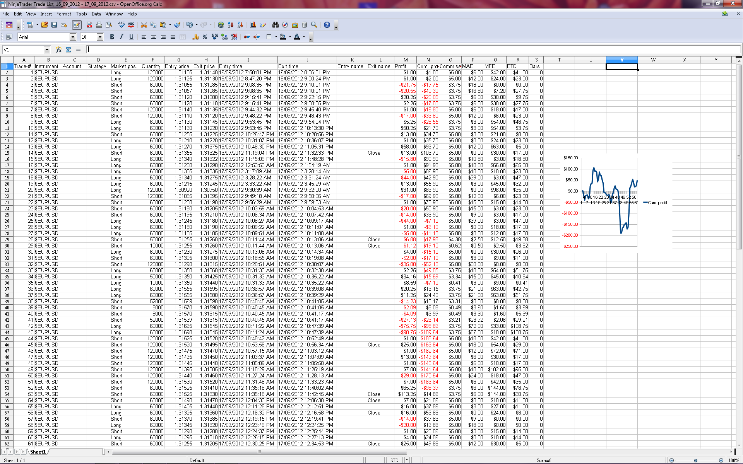The width and height of the screenshot is (743, 464).
Task: Delete a decimal place
Action: coord(234,37)
